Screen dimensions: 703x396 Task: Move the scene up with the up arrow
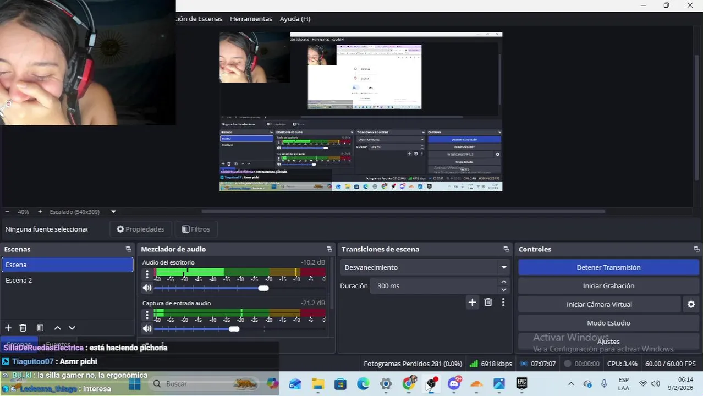click(57, 328)
